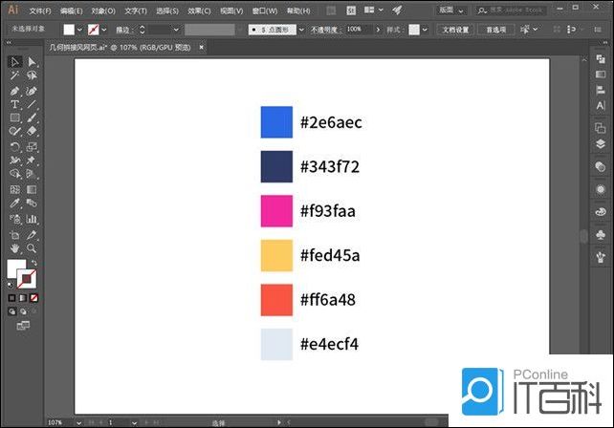
Task: Select the Rotate tool
Action: (15, 147)
